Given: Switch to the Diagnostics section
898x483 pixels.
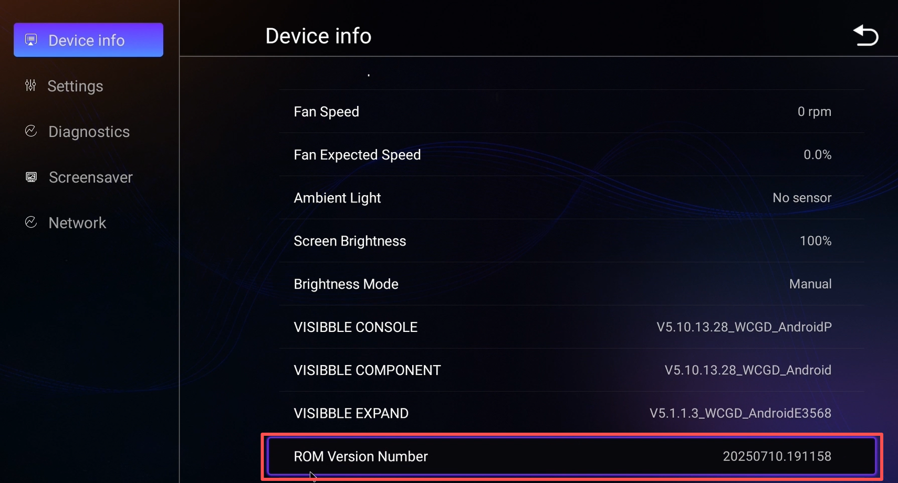Looking at the screenshot, I should (89, 132).
